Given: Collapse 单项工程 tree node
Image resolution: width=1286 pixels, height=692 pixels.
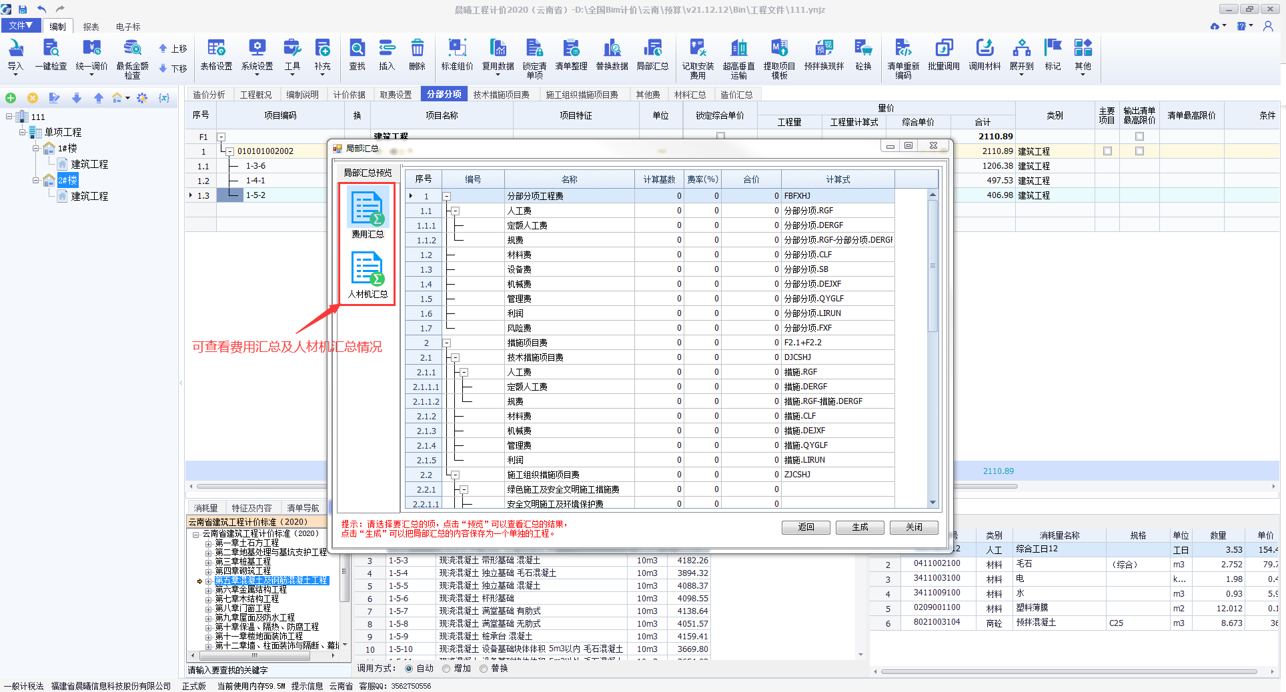Looking at the screenshot, I should pyautogui.click(x=23, y=132).
